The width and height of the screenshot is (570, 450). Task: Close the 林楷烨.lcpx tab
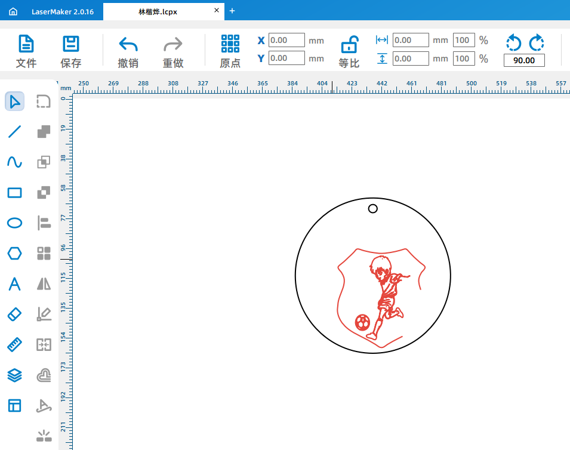click(x=216, y=11)
